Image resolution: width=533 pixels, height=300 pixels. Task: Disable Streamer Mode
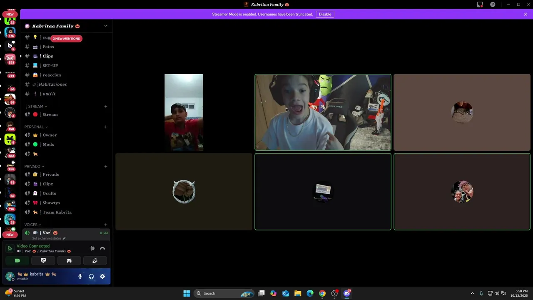click(325, 14)
